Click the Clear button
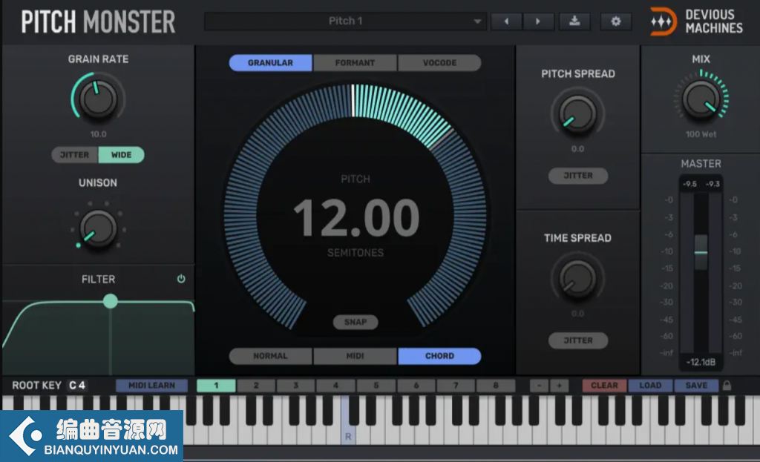The width and height of the screenshot is (760, 462). pos(604,386)
